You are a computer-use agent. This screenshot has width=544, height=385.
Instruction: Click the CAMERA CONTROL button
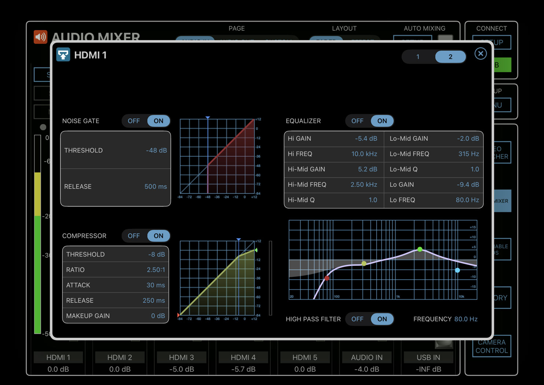pos(492,346)
